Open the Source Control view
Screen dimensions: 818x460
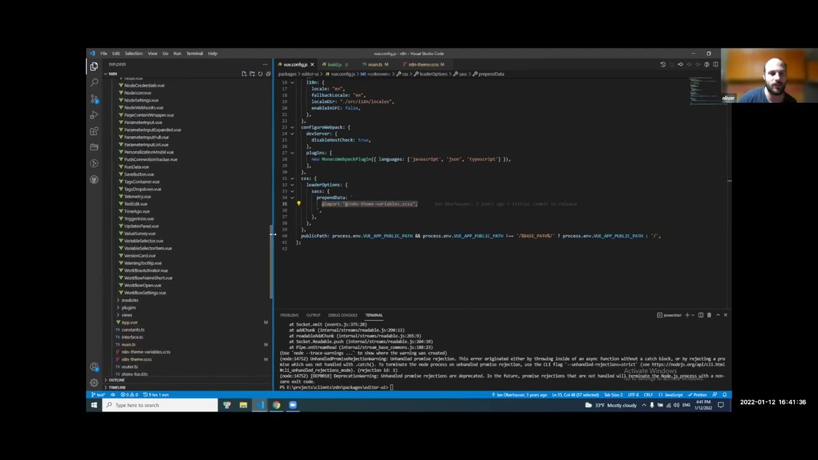(x=94, y=99)
